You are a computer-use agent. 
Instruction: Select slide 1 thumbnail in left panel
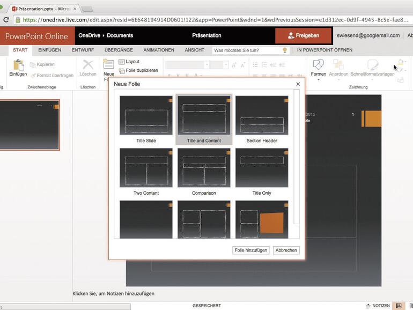tap(29, 125)
